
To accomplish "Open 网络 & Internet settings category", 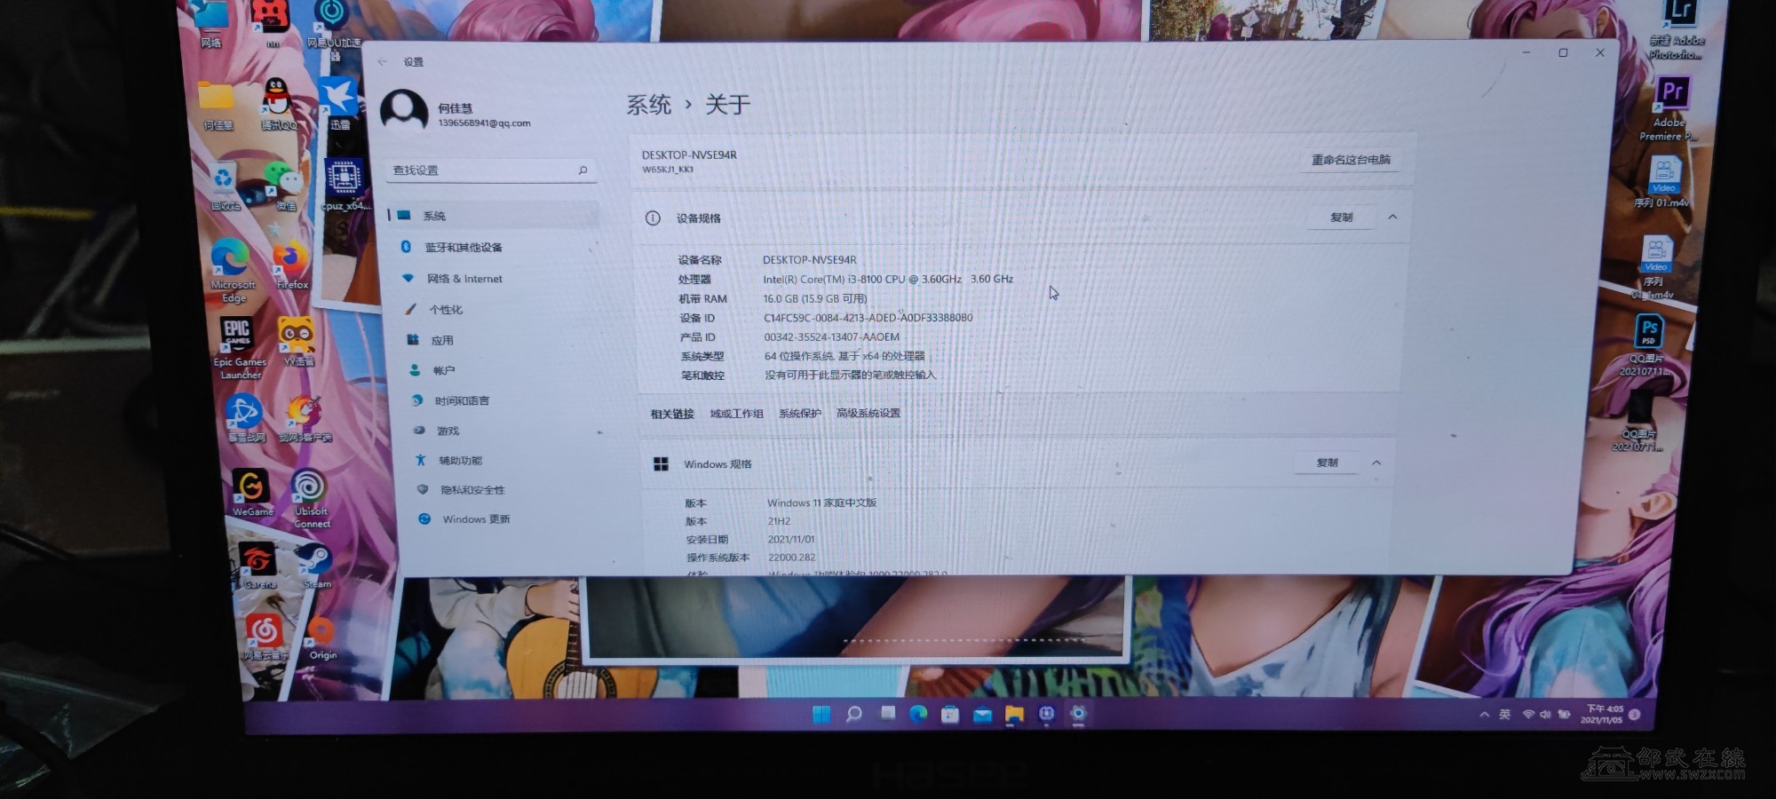I will [x=464, y=279].
